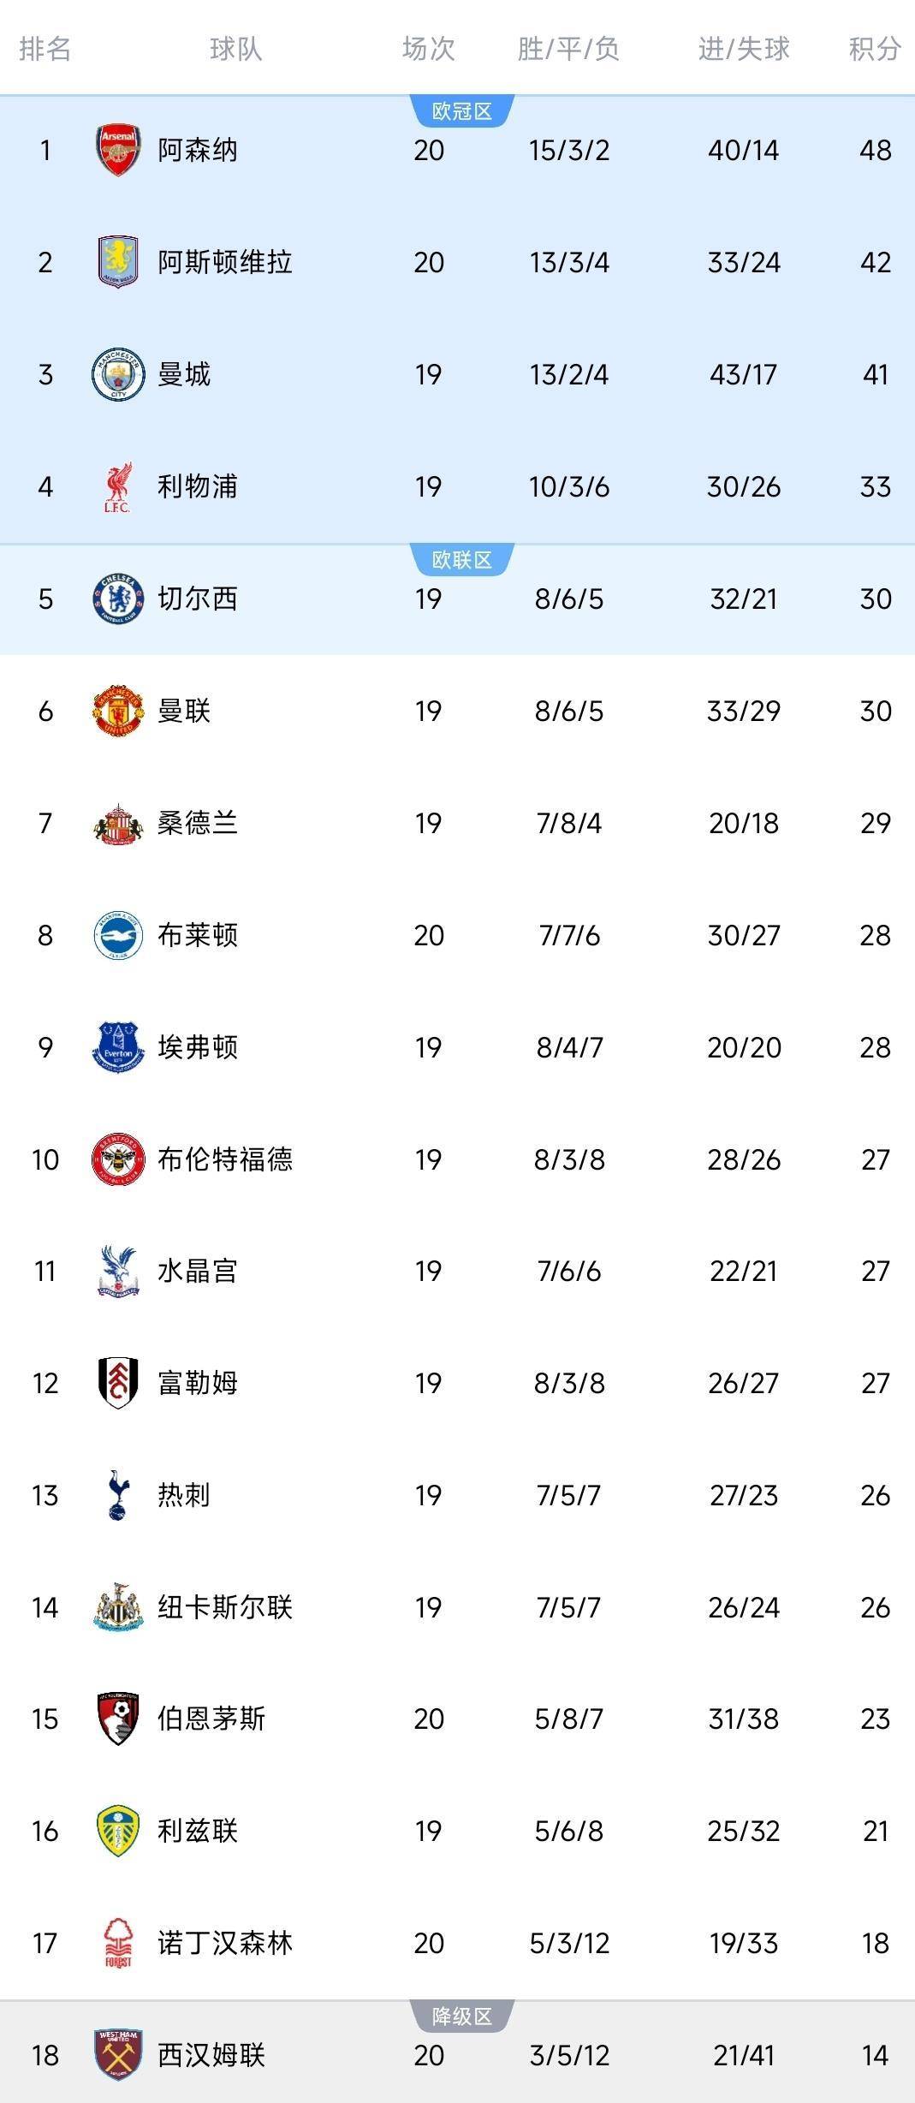915x2103 pixels.
Task: Click the Arsenal club crest
Action: click(117, 151)
